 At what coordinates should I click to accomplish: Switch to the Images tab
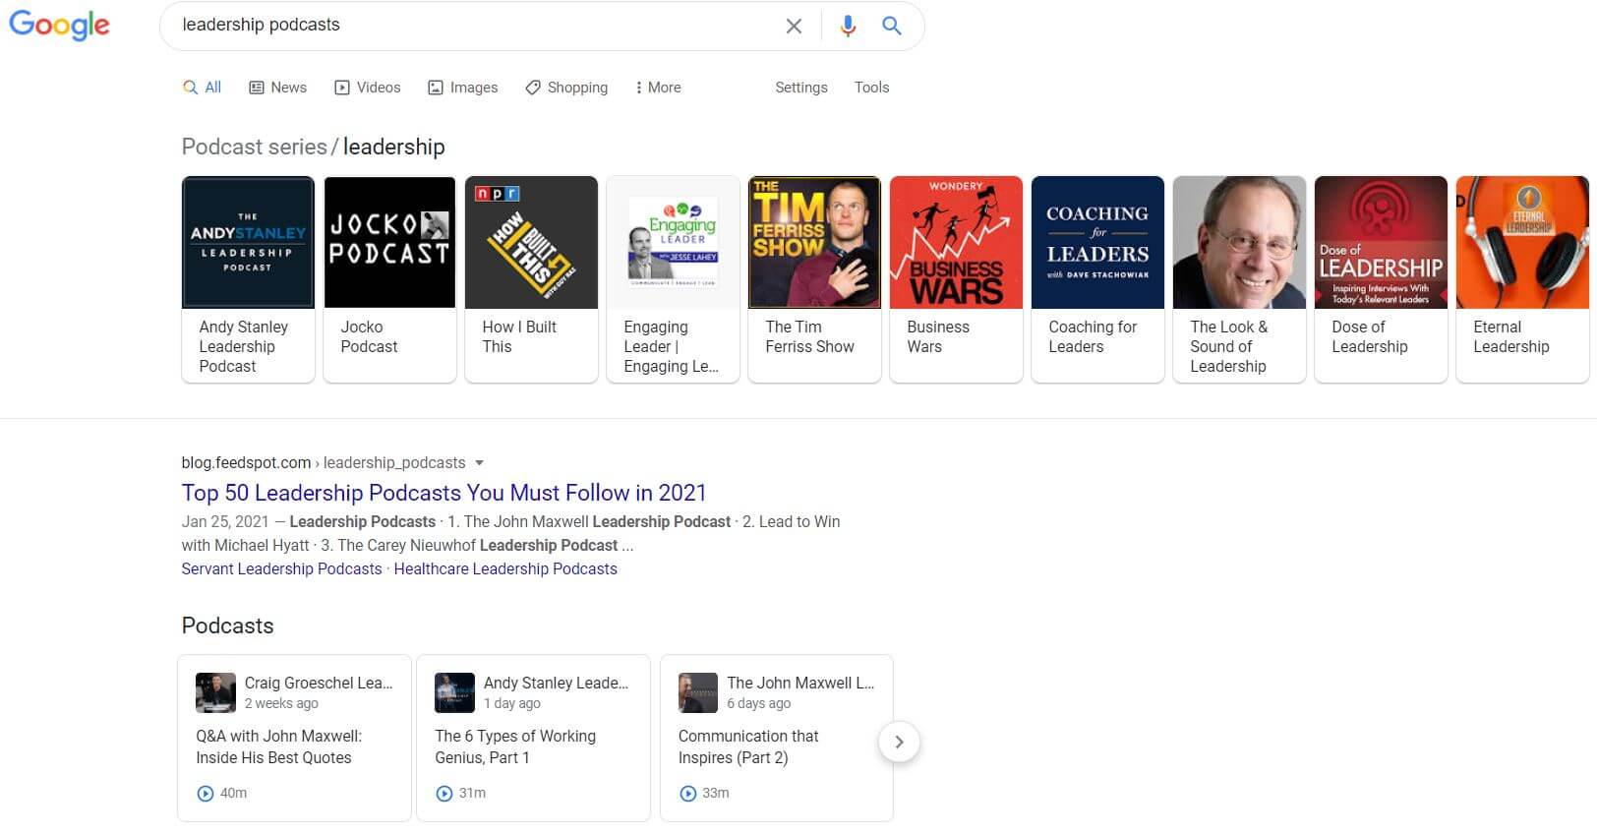tap(462, 88)
